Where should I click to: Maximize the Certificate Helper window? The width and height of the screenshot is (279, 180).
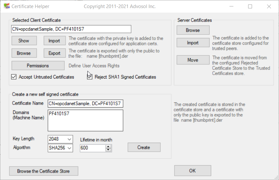250,6
